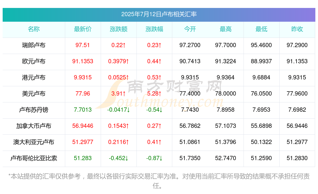
Task: Click change amount 3.91↑
Action: tap(118, 94)
